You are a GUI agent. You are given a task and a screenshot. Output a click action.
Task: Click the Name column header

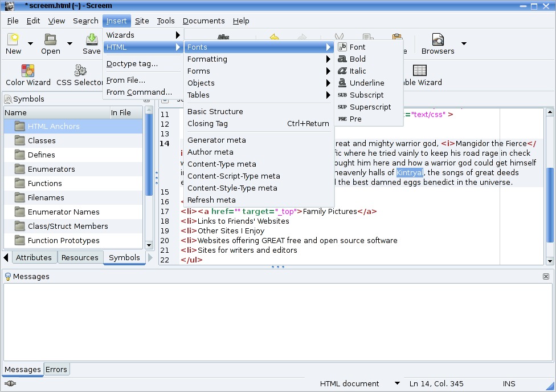pos(56,112)
